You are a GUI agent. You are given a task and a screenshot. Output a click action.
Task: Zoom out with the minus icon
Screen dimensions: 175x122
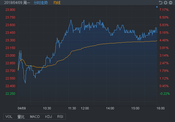click(x=171, y=3)
